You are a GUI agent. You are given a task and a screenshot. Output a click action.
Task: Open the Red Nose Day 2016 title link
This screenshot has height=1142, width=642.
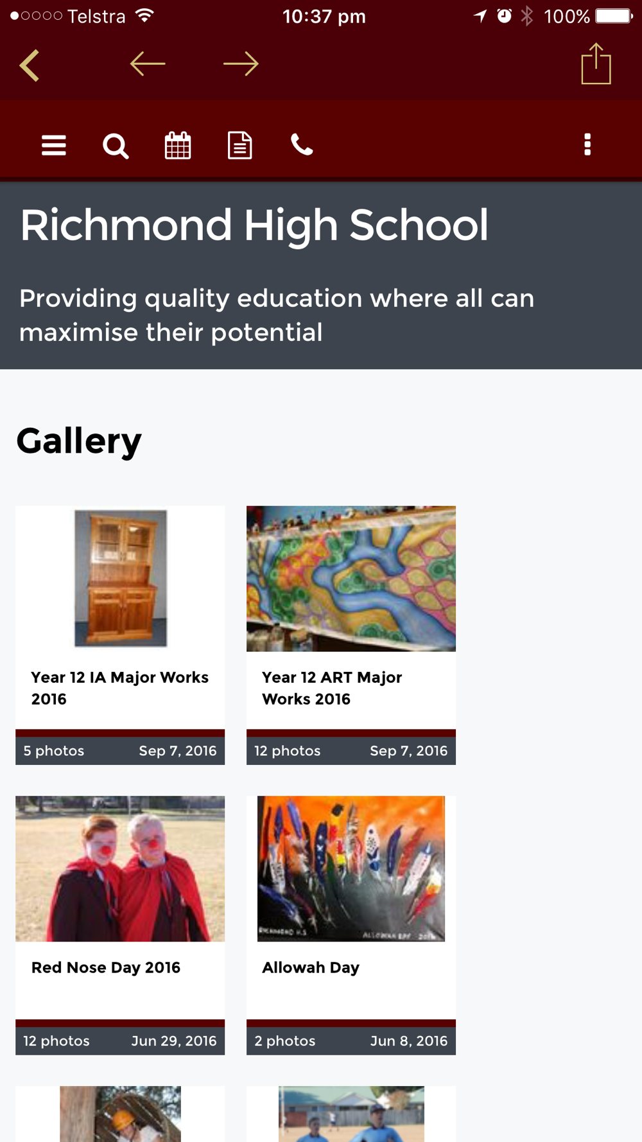(106, 967)
